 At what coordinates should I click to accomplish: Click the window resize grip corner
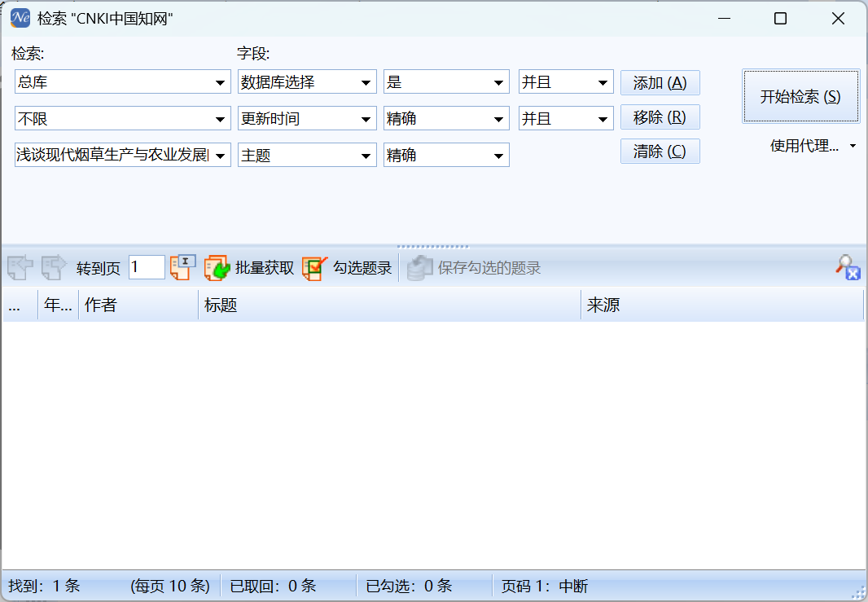tap(857, 592)
